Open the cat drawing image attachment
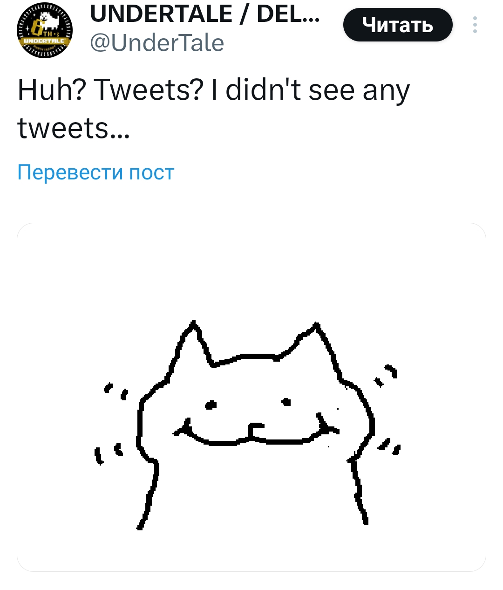 click(251, 397)
